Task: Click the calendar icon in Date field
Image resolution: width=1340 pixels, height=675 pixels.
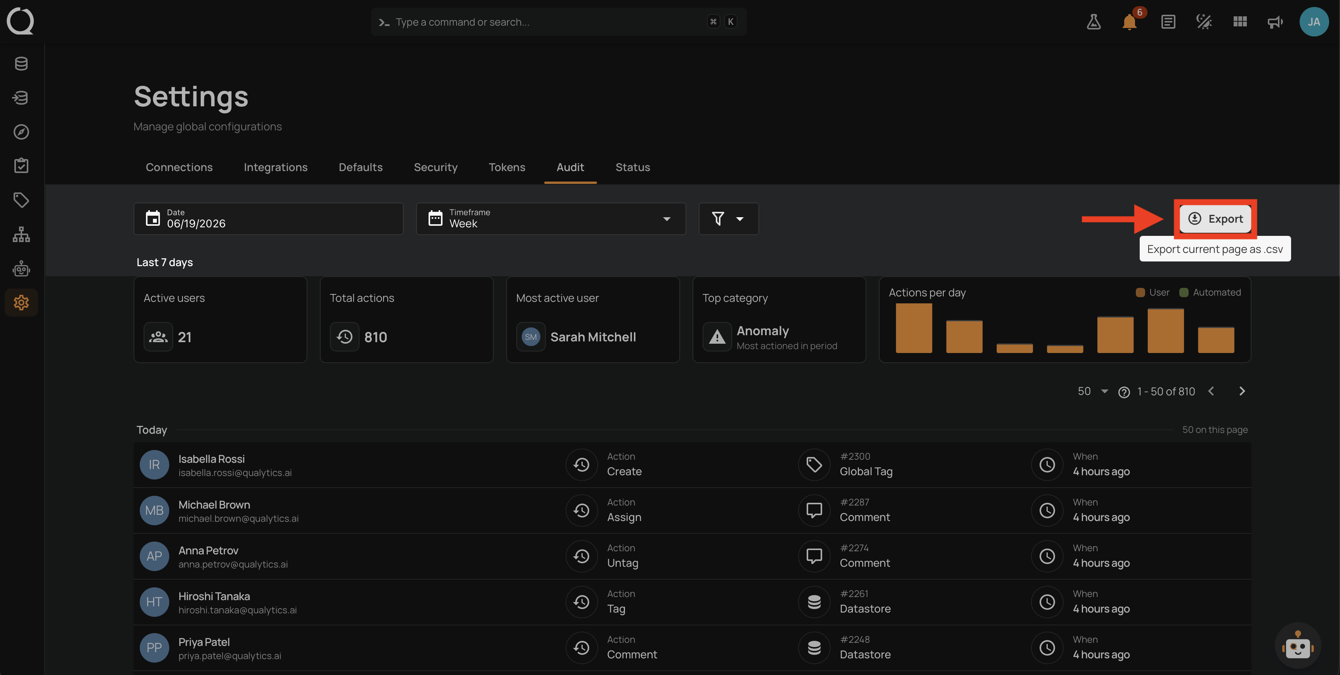Action: point(153,218)
